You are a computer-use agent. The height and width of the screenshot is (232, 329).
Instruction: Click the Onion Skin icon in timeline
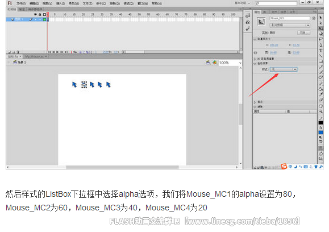coord(80,52)
